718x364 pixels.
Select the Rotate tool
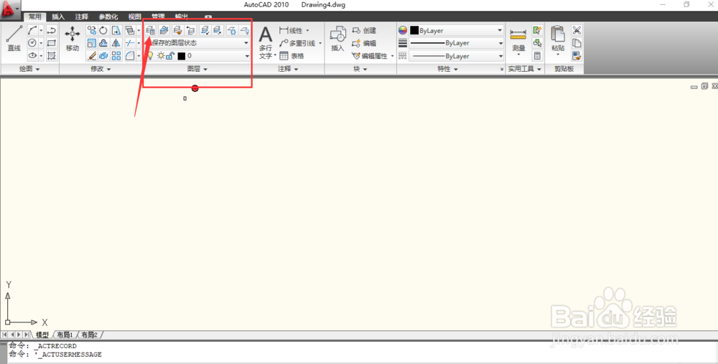pyautogui.click(x=103, y=30)
